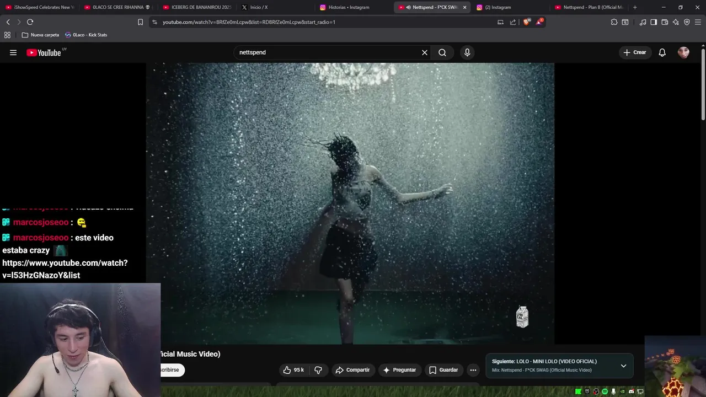Dislike the video
Viewport: 706px width, 397px height.
[318, 370]
